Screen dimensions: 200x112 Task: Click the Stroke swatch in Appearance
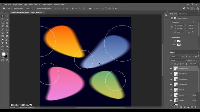click(x=179, y=45)
